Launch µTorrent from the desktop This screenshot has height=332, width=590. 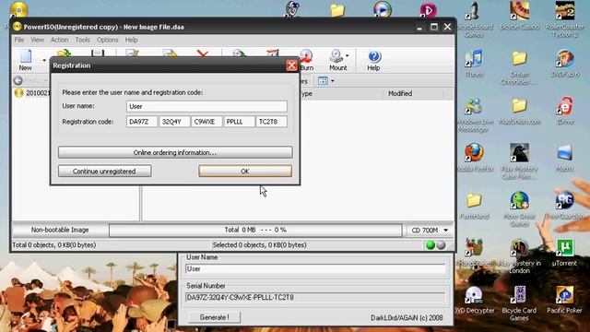564,252
